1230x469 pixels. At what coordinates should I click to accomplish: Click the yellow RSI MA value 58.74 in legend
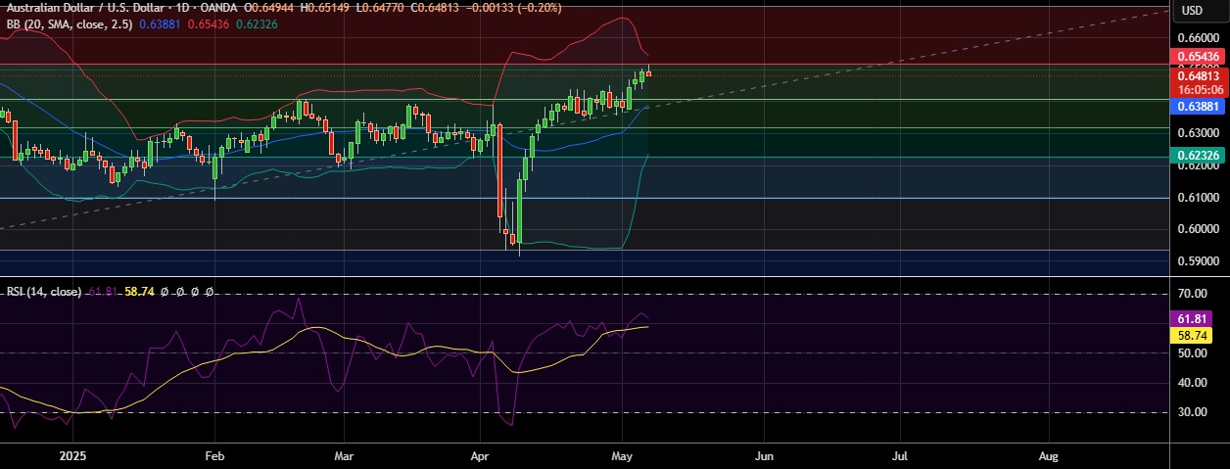point(140,292)
